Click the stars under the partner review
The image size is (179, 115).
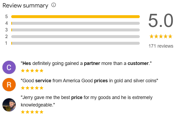(x=32, y=71)
